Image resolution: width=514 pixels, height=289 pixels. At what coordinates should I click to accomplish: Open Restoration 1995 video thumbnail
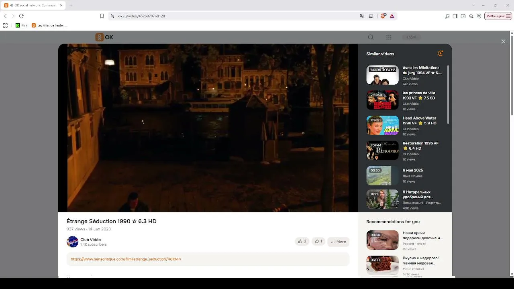pos(382,150)
